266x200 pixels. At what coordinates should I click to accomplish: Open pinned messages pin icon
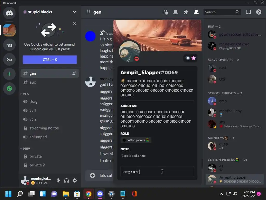tap(186, 12)
